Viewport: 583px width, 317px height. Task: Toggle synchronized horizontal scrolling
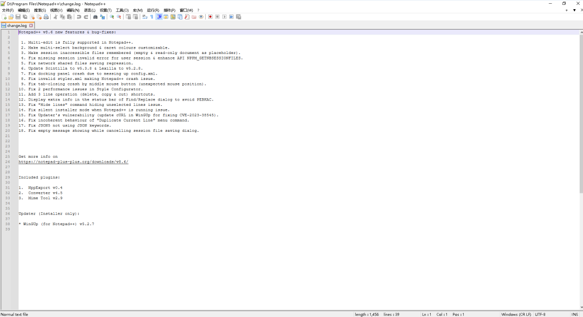(135, 17)
